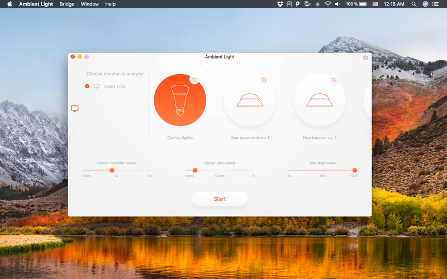Image resolution: width=447 pixels, height=279 pixels.
Task: Click the 500ms mark under Colour pick speed
Action: click(x=220, y=176)
